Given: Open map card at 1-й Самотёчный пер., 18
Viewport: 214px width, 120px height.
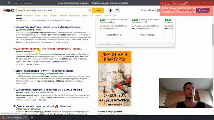Looking at the screenshot, I should [x=114, y=26].
